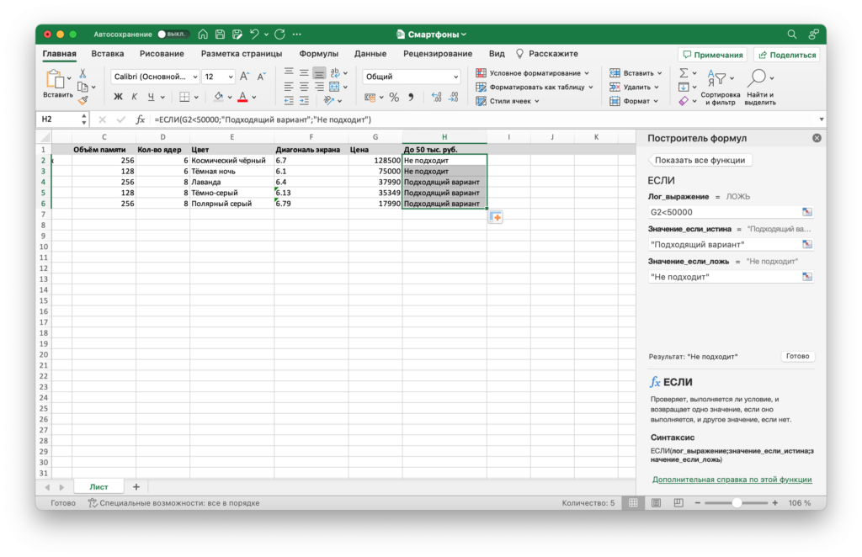
Task: Click the AutoSum sigma icon
Action: pos(684,73)
